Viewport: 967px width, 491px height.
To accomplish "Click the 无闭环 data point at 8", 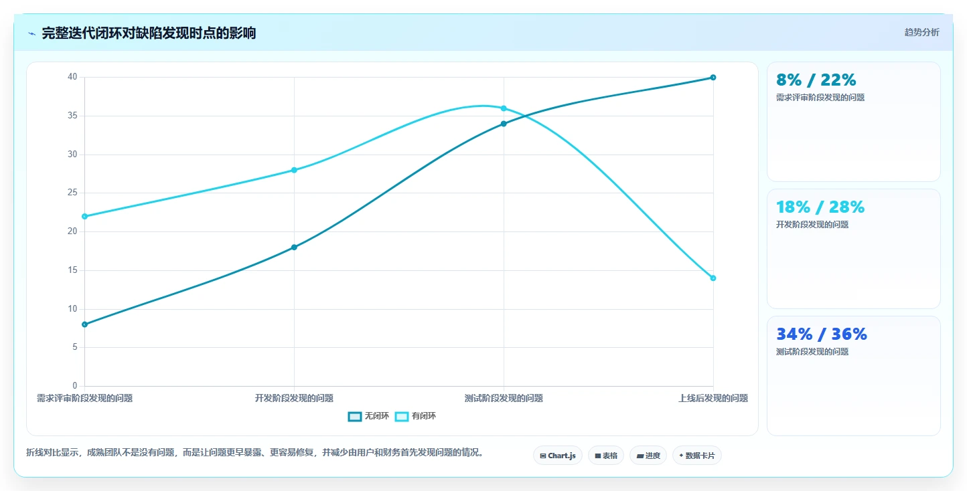I will click(x=84, y=324).
